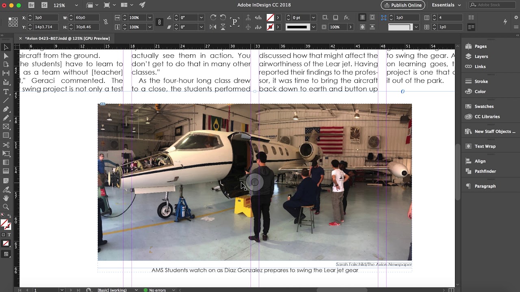Click the Quick Apply lightning icon
The width and height of the screenshot is (520, 292).
pyautogui.click(x=505, y=21)
